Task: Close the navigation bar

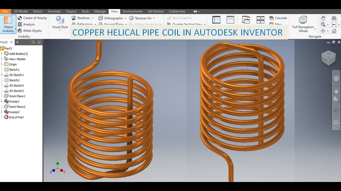Action: click(x=339, y=72)
